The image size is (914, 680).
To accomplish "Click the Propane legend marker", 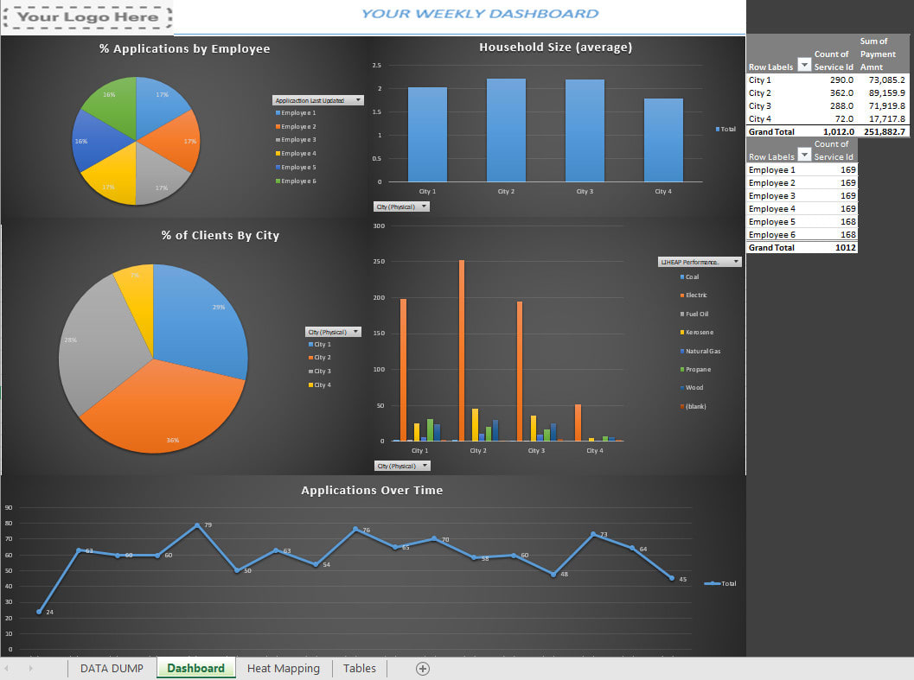I will tap(683, 369).
